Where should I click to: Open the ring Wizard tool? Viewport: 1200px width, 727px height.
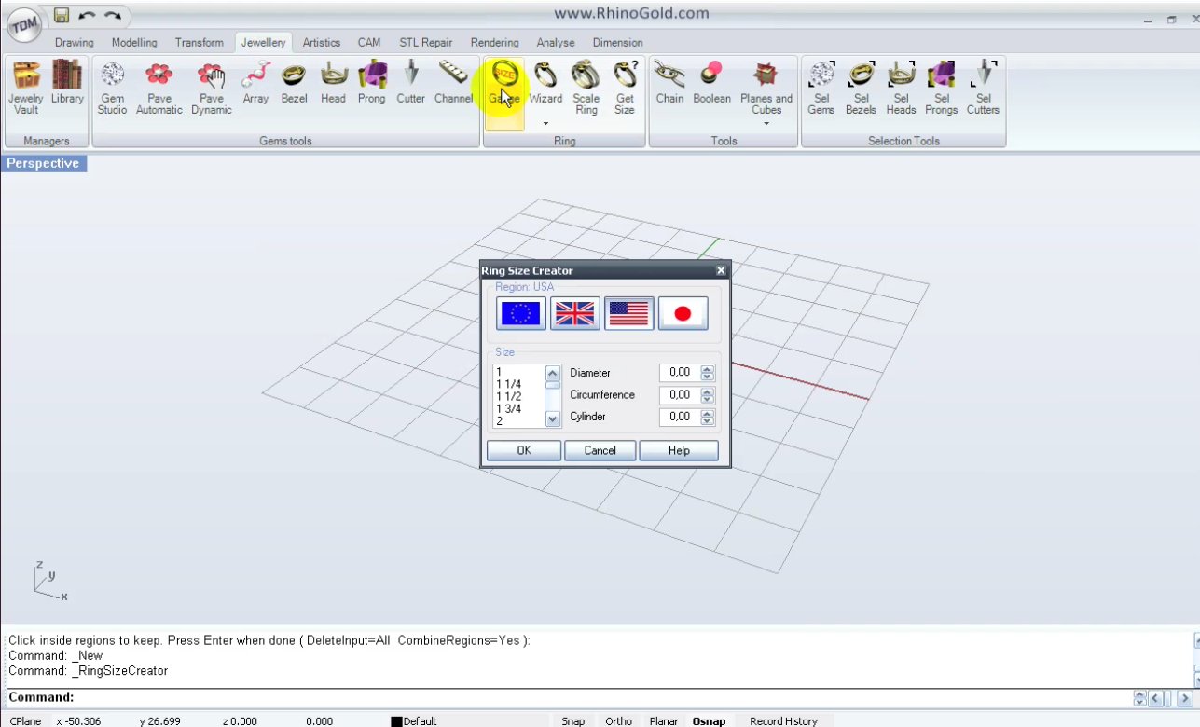pyautogui.click(x=546, y=83)
